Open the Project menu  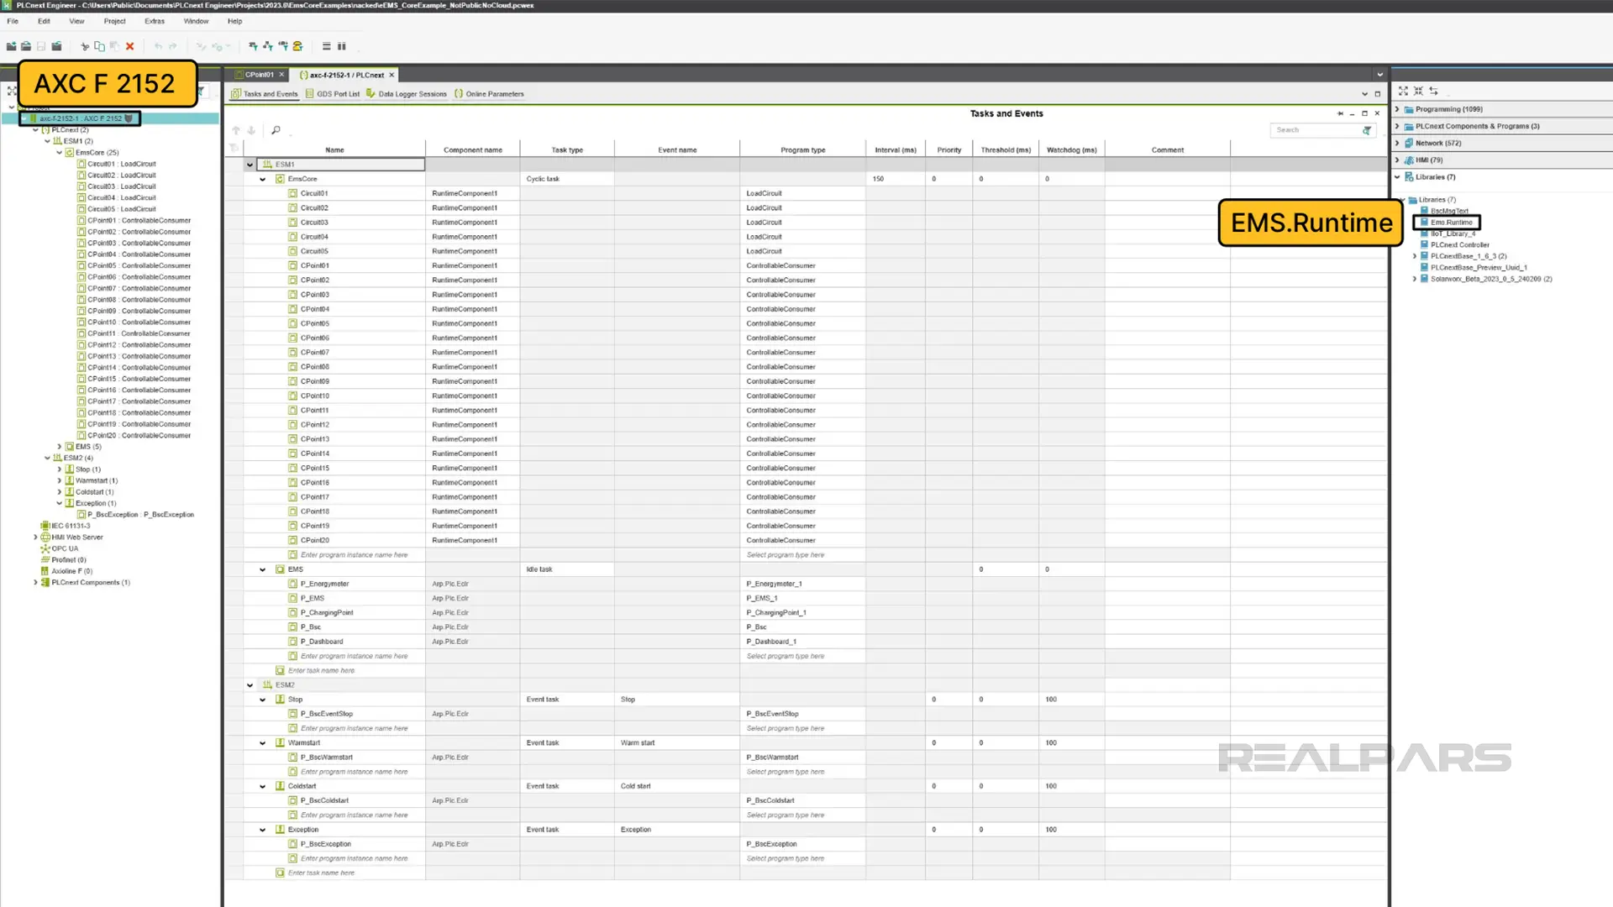point(114,21)
